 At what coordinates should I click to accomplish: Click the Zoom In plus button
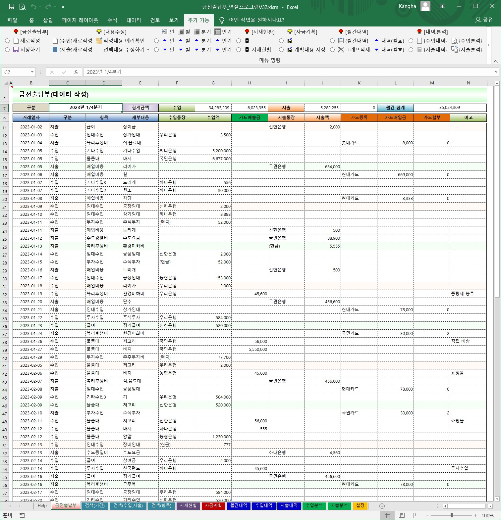click(x=475, y=515)
